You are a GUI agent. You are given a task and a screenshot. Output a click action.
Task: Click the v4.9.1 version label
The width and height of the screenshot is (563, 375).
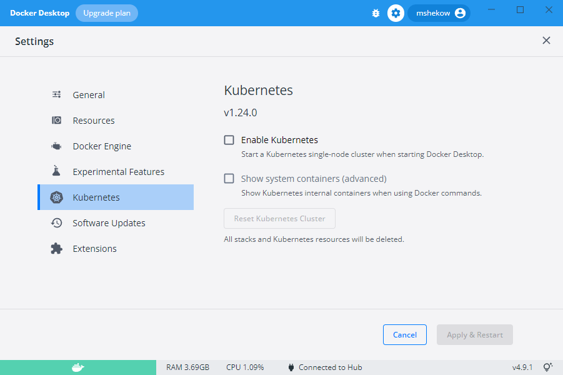point(522,367)
